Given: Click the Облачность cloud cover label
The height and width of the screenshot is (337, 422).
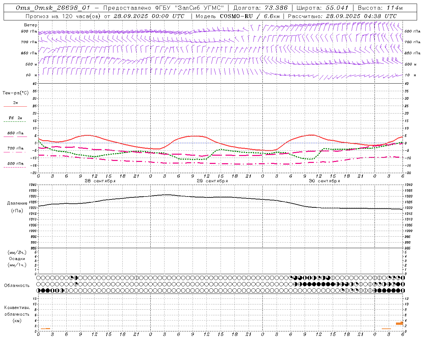Looking at the screenshot, I should (17, 286).
